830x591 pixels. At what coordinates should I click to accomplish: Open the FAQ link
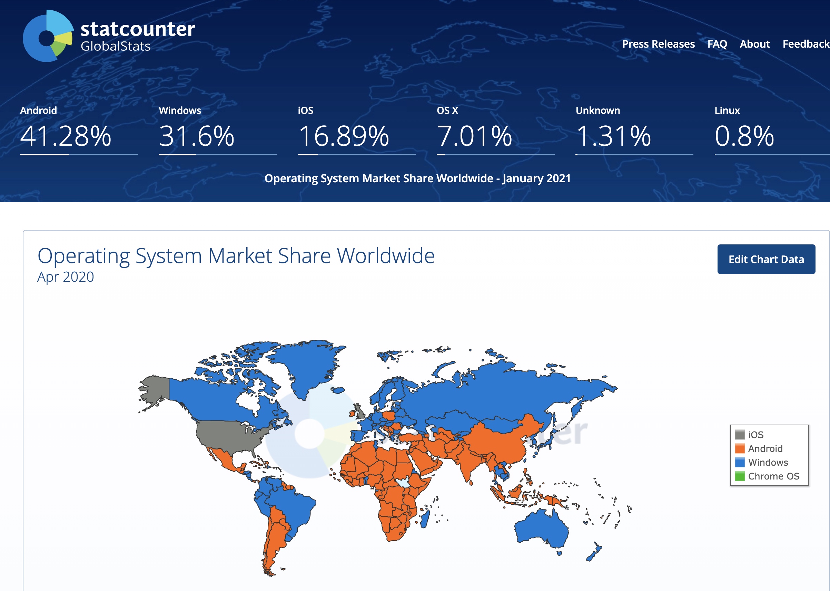coord(717,44)
